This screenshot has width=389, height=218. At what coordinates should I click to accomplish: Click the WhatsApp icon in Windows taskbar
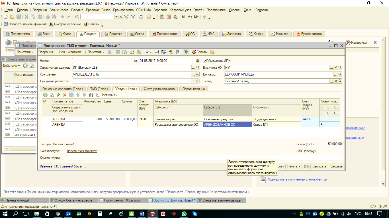[185, 213]
